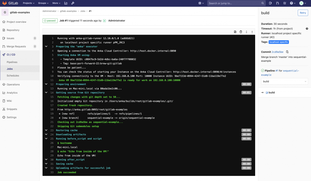This screenshot has width=311, height=181.
Task: Open the build stage dropdown
Action: point(284,82)
